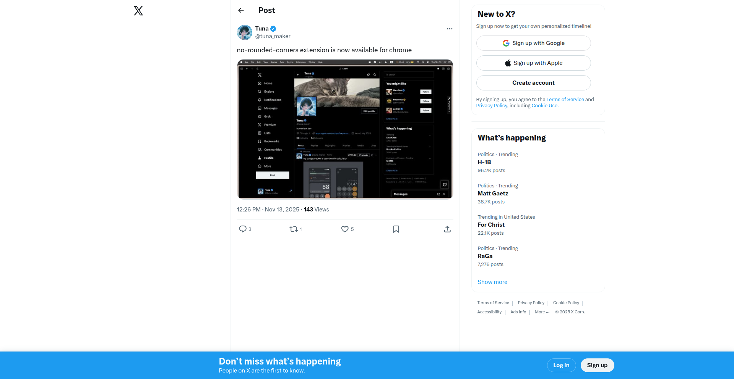Screen dimensions: 734x379
Task: Open the post's three-dot more menu
Action: [450, 29]
